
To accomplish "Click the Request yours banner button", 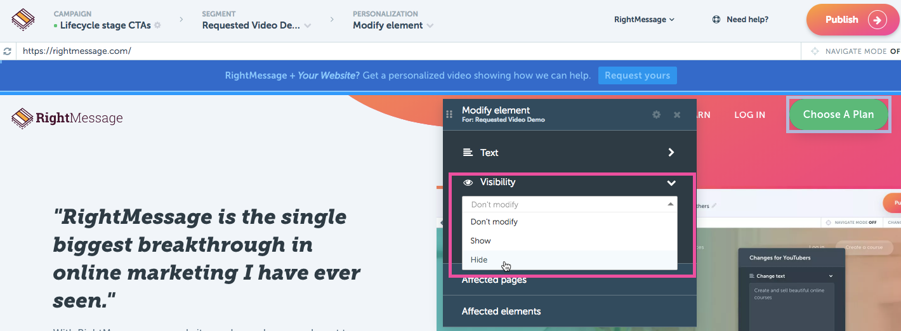I will click(637, 75).
